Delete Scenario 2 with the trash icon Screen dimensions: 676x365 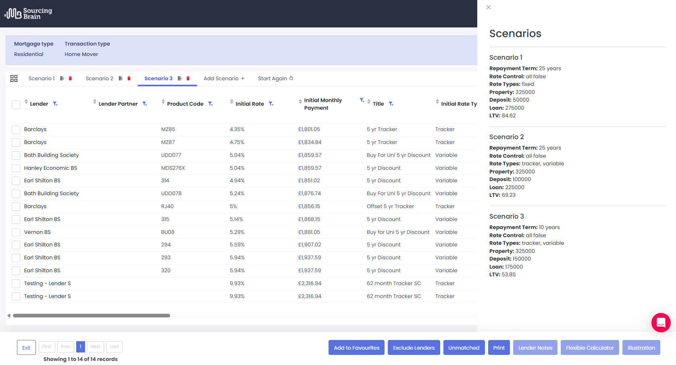pyautogui.click(x=129, y=78)
